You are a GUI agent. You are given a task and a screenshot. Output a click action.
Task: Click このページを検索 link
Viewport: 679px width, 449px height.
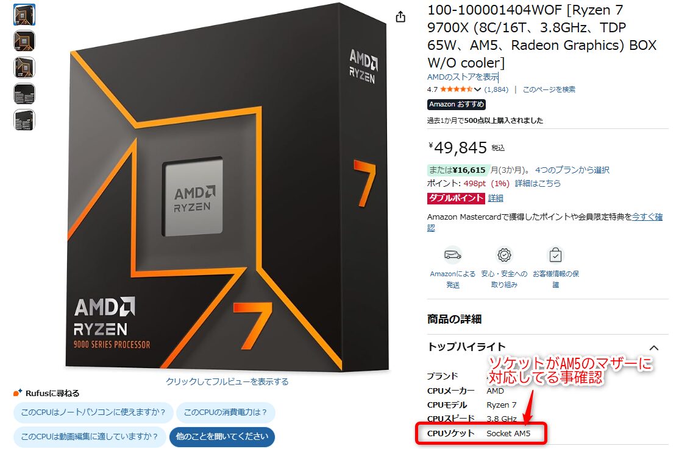(549, 89)
